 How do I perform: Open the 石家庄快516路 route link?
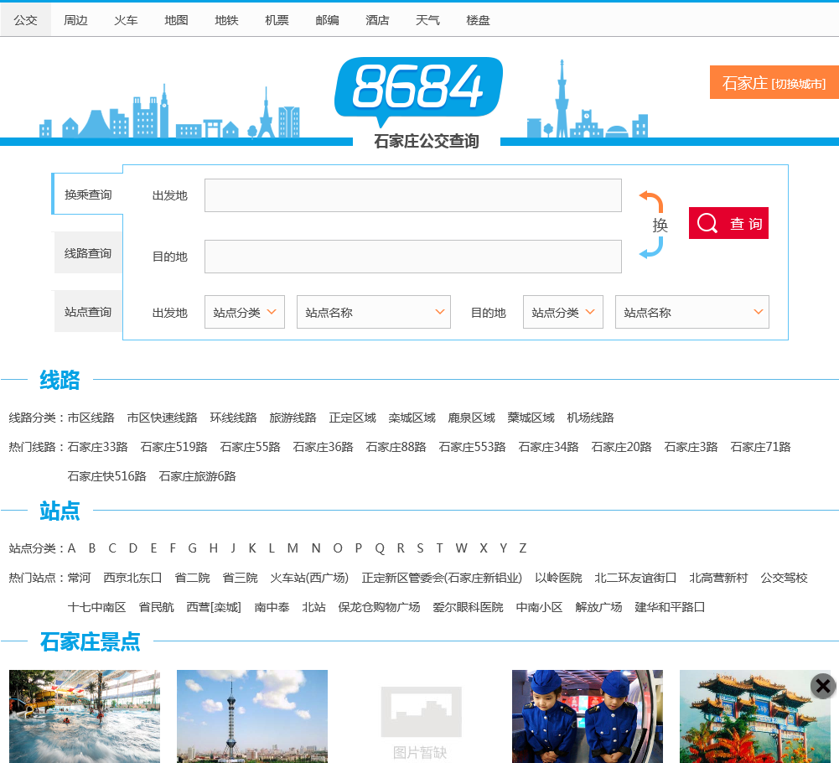(107, 476)
